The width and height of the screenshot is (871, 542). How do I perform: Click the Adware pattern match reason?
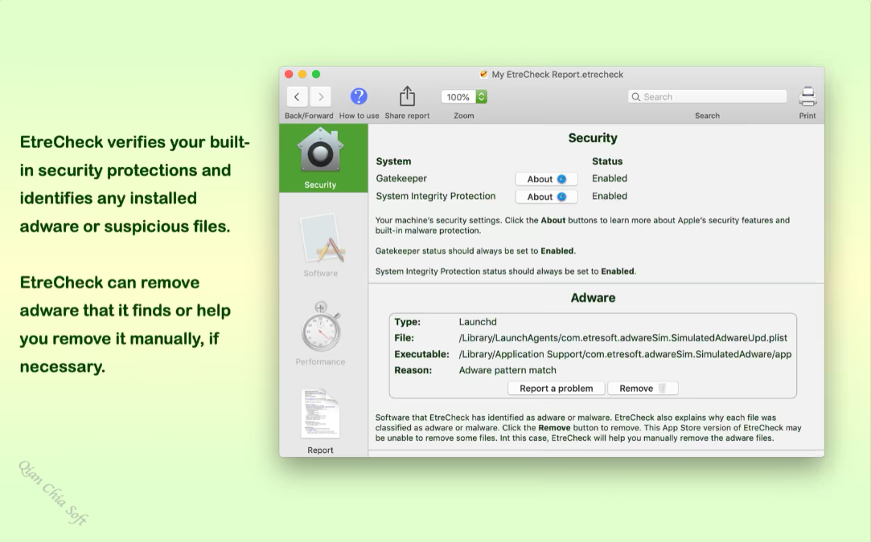(507, 370)
